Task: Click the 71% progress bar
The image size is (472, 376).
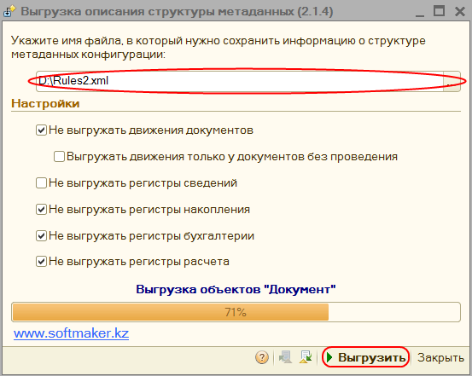Action: [x=236, y=312]
